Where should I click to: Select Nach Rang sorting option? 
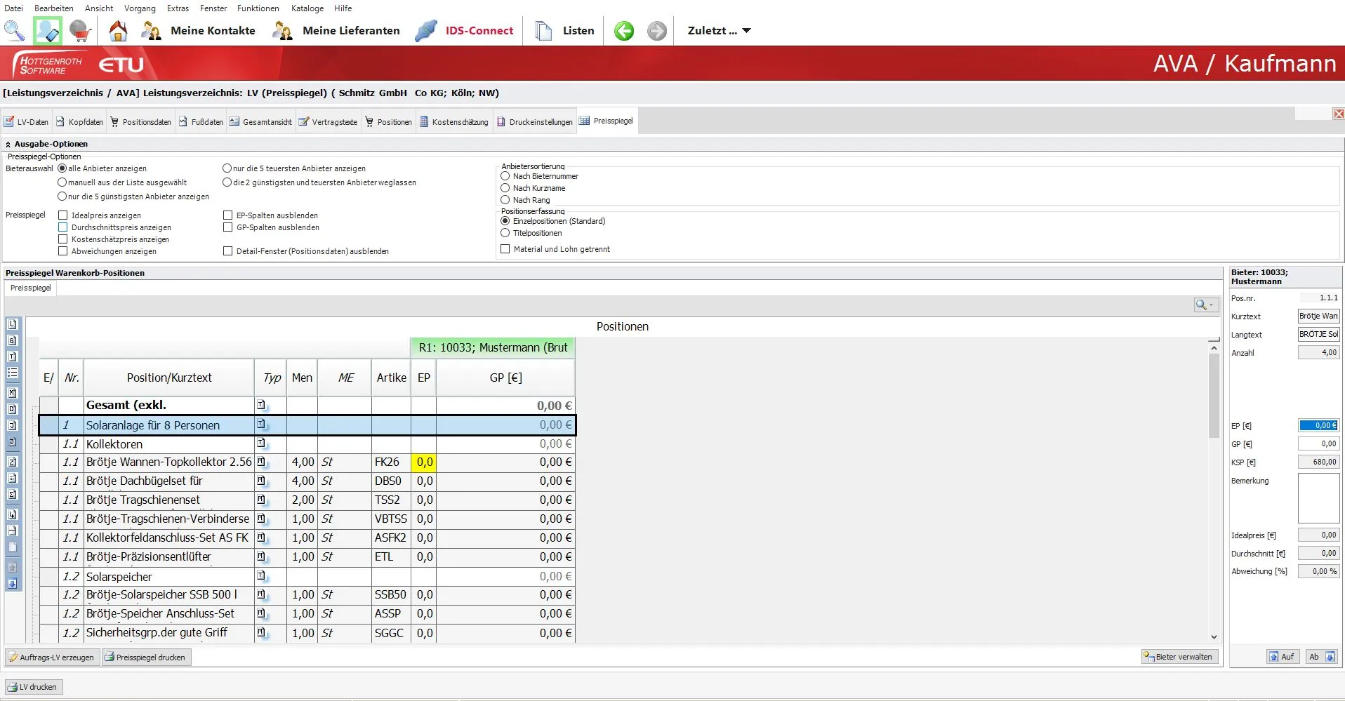(x=505, y=200)
